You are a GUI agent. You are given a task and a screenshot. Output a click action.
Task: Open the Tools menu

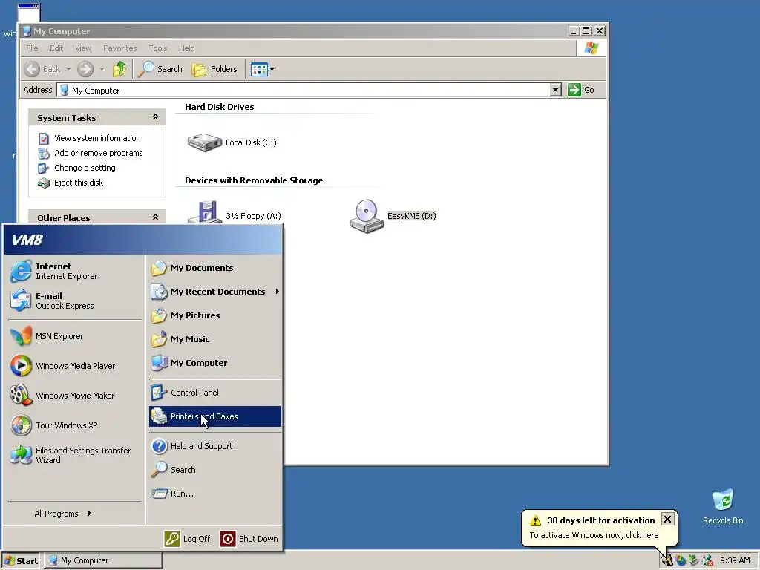tap(158, 48)
